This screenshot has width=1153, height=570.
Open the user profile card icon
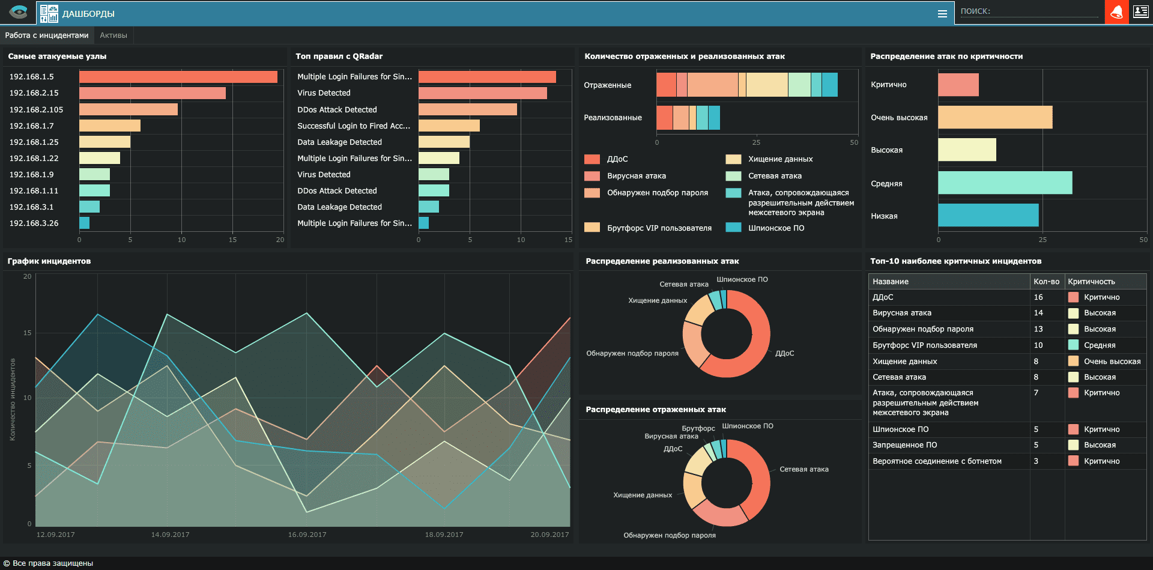[1140, 11]
